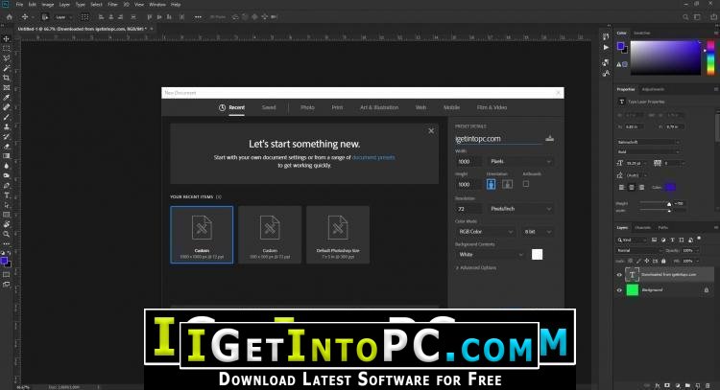Select the Zoom magnifier tool

[x=7, y=234]
